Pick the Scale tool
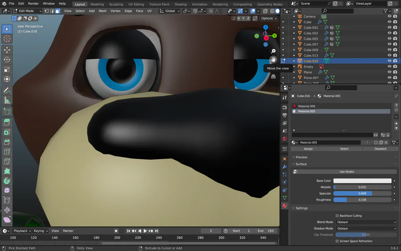The height and width of the screenshot is (251, 401). click(7, 69)
